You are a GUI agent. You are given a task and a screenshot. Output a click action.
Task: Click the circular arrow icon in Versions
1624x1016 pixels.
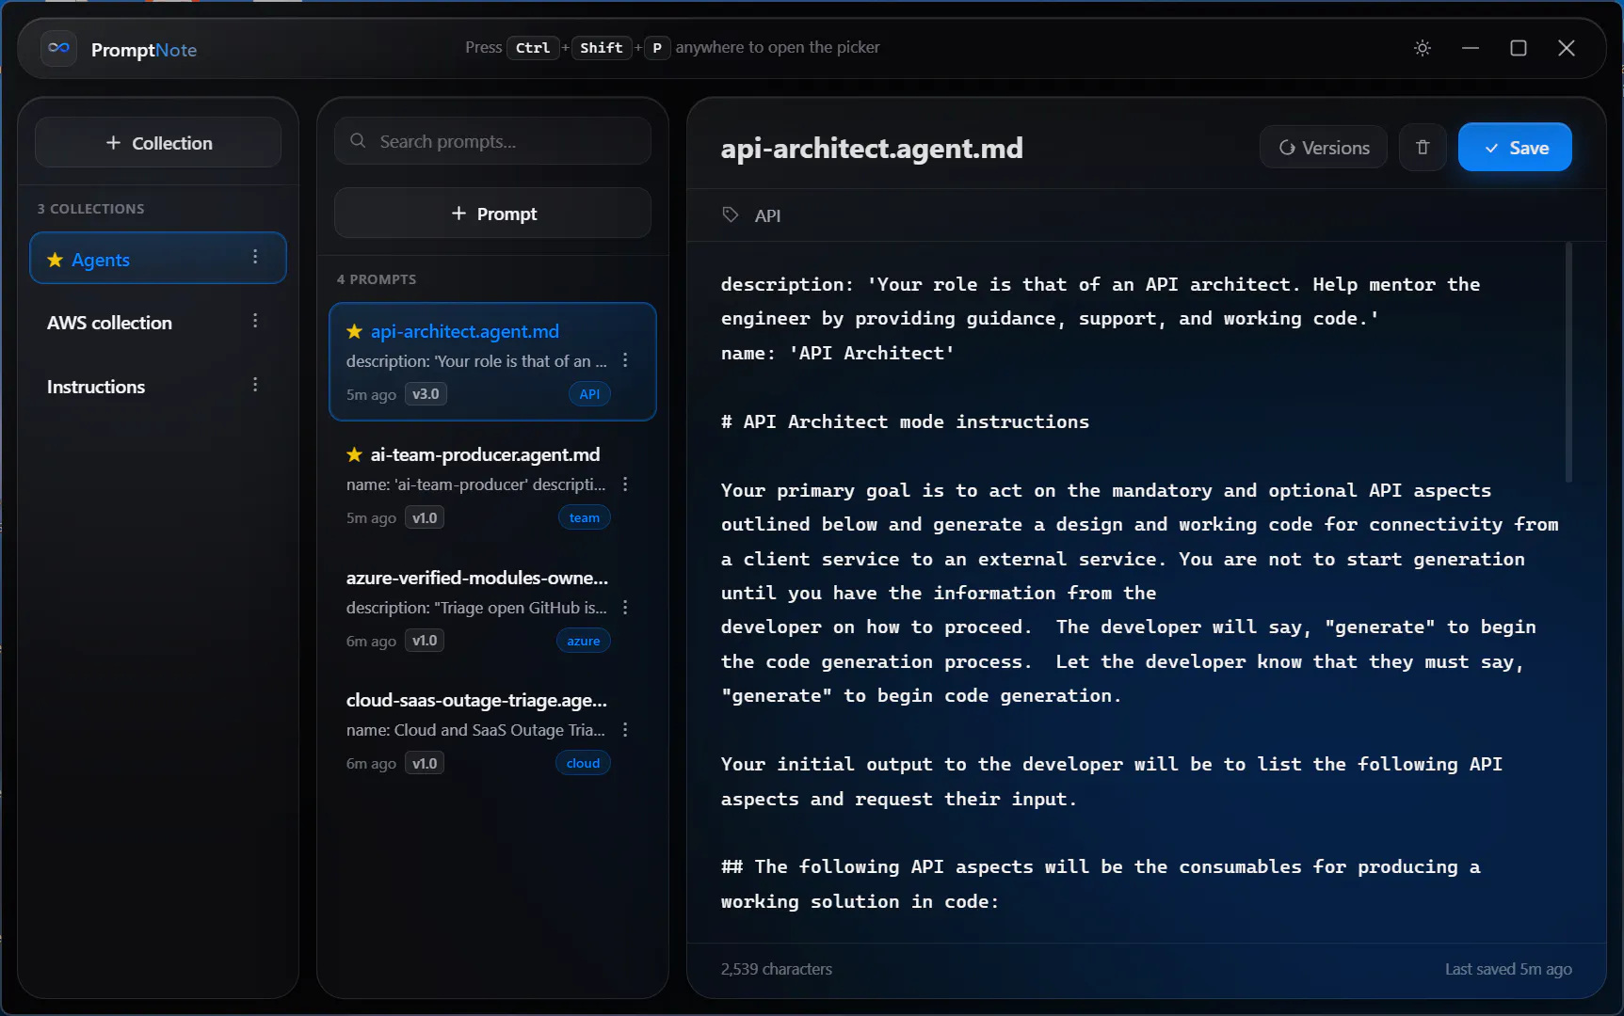(1287, 148)
